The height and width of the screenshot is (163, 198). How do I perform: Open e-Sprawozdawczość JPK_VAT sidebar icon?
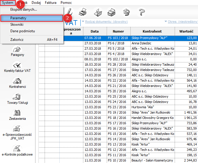[17, 133]
